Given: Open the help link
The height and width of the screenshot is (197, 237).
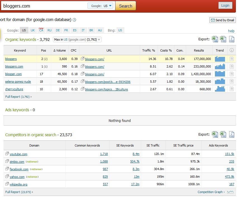Looking at the screenshot, I should pos(231,31).
